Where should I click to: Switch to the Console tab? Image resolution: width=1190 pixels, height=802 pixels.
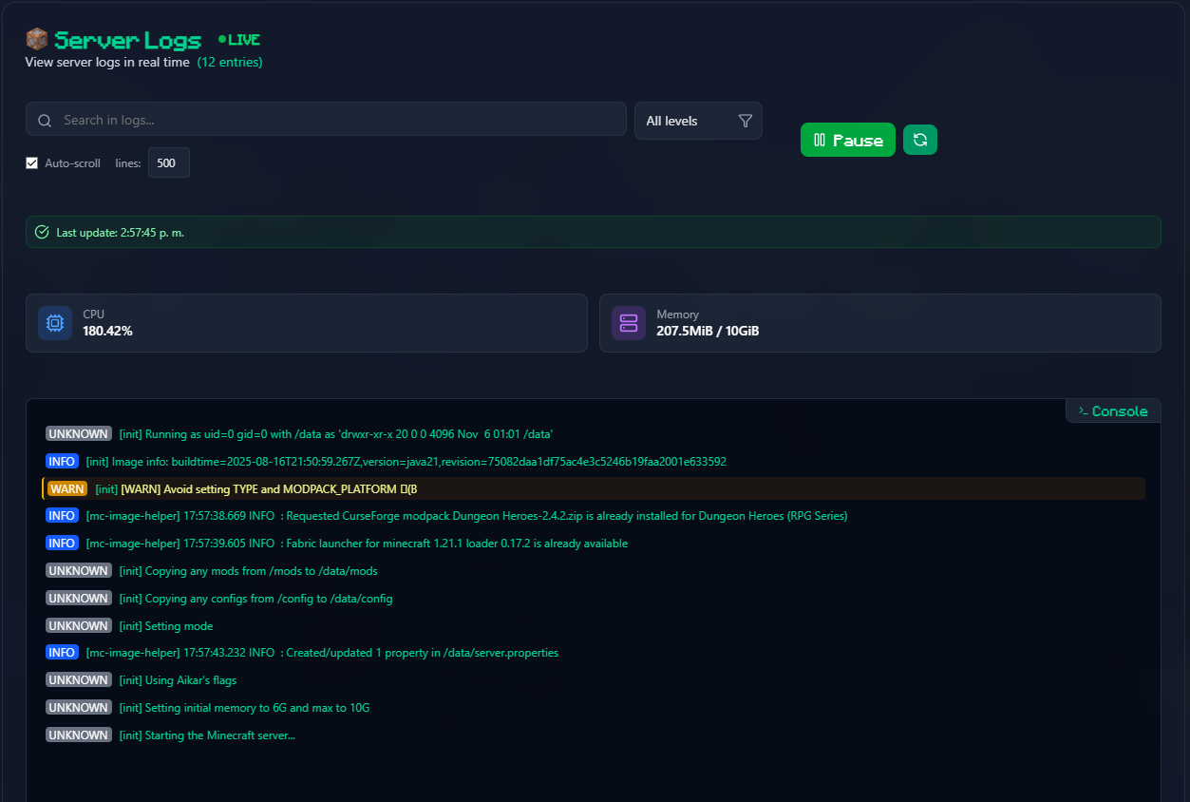point(1113,411)
